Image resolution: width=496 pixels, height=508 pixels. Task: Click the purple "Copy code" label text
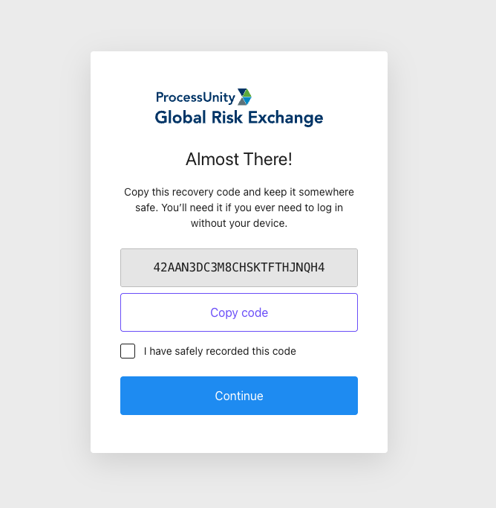coord(239,312)
